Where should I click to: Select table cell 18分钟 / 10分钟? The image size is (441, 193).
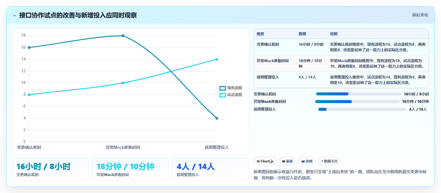[310, 64]
